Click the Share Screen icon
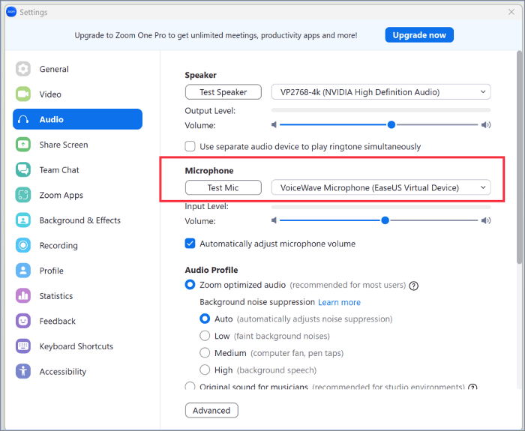Screen dimensions: 525x431 23,145
